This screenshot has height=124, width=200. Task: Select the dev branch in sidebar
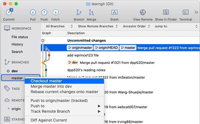point(15,71)
